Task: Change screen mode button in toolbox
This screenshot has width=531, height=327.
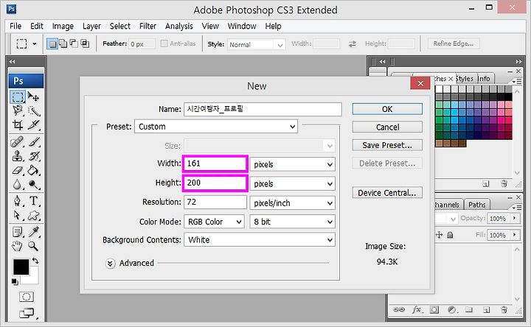Action: [27, 313]
